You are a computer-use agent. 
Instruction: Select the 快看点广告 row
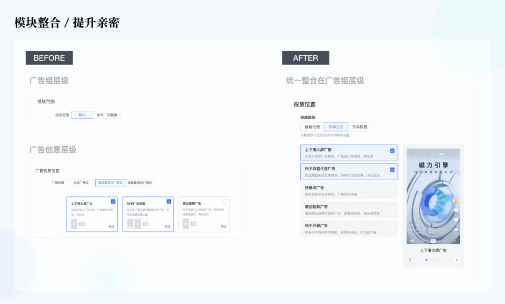tap(349, 191)
